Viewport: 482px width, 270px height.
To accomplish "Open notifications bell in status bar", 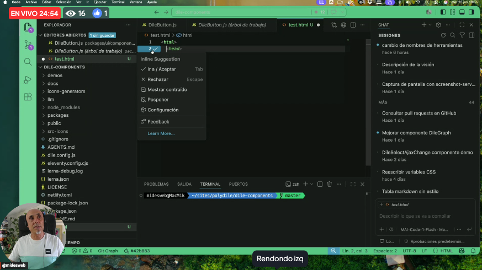I will [x=473, y=251].
